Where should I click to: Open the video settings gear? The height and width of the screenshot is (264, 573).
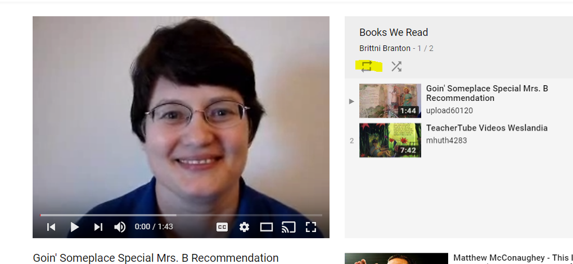point(244,227)
